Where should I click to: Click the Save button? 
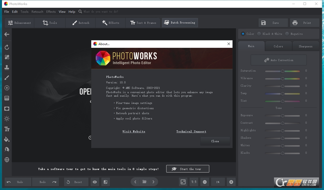[x=273, y=23]
